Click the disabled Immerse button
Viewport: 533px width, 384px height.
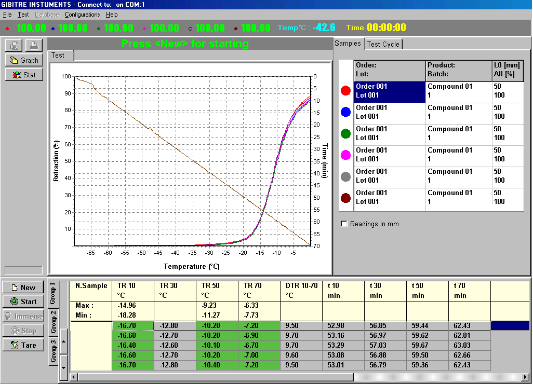coord(23,316)
